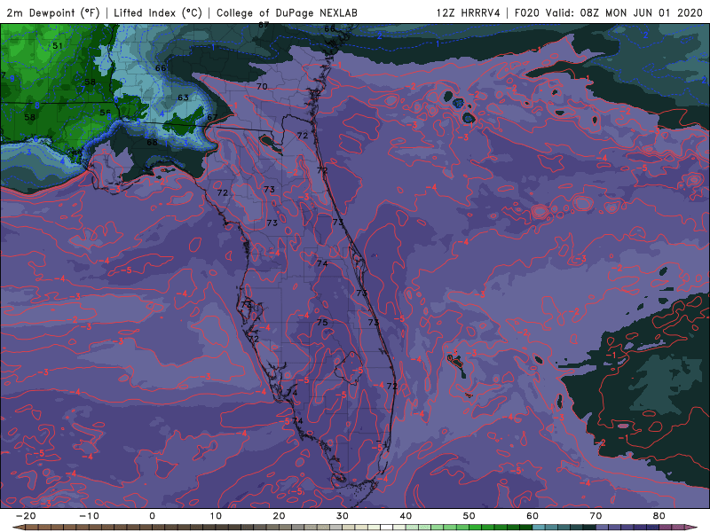Click the '70' color scale label
710x532 pixels.
596,516
